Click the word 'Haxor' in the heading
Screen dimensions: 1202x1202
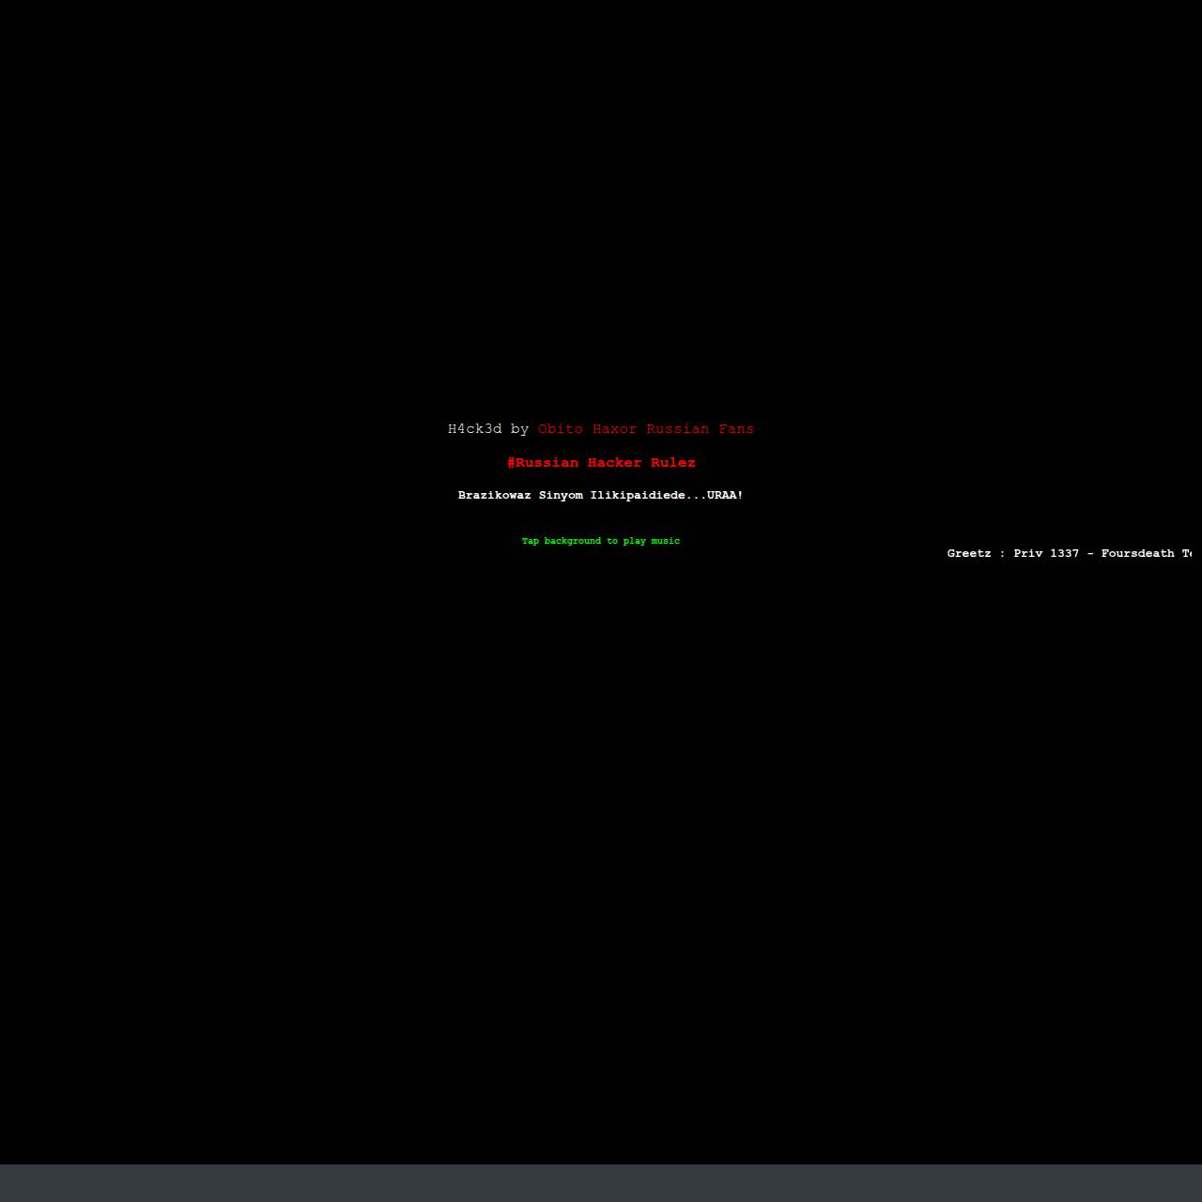point(614,429)
